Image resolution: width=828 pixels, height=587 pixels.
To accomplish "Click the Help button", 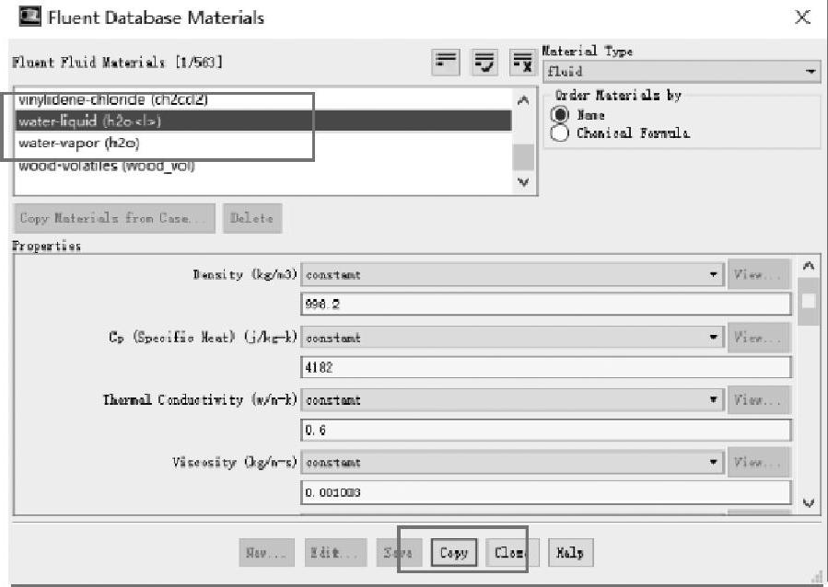I will point(570,552).
